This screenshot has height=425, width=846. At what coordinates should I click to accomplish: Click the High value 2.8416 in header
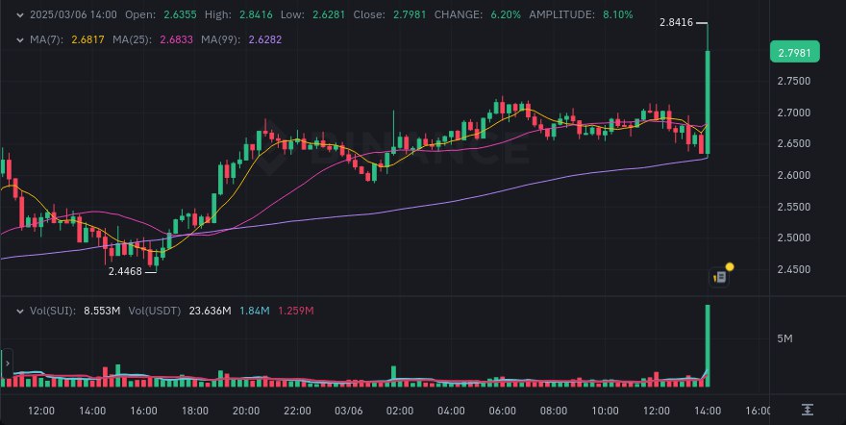click(x=256, y=15)
